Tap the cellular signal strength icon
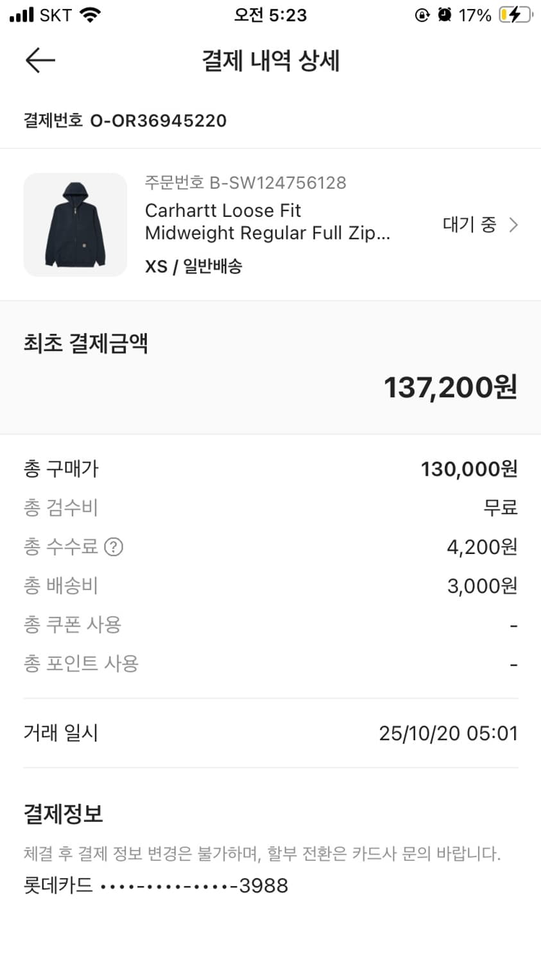The image size is (541, 963). 21,15
